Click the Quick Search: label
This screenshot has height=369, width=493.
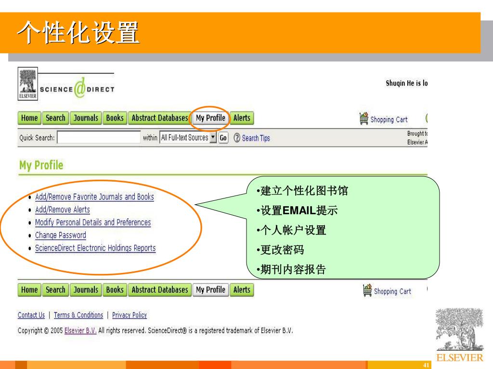[x=37, y=138]
